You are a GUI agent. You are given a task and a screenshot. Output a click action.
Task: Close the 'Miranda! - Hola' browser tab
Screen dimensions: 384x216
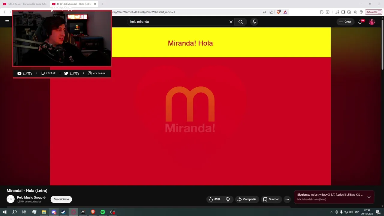(95, 4)
